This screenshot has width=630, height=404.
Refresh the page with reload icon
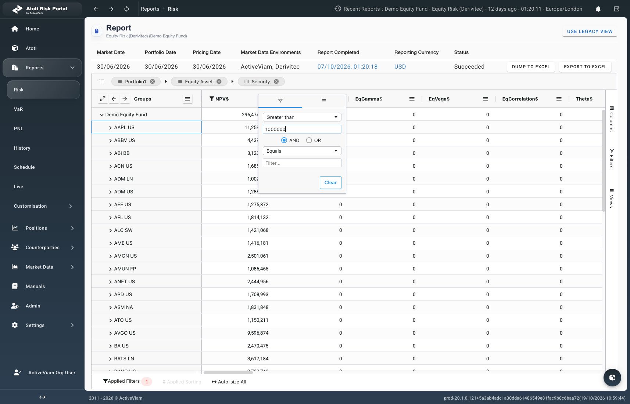coord(126,9)
